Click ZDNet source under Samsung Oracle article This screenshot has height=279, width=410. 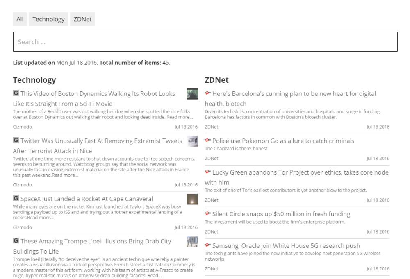(212, 269)
